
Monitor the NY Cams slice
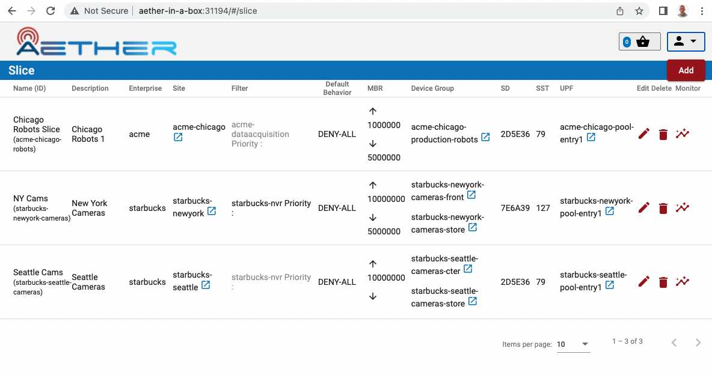click(682, 208)
